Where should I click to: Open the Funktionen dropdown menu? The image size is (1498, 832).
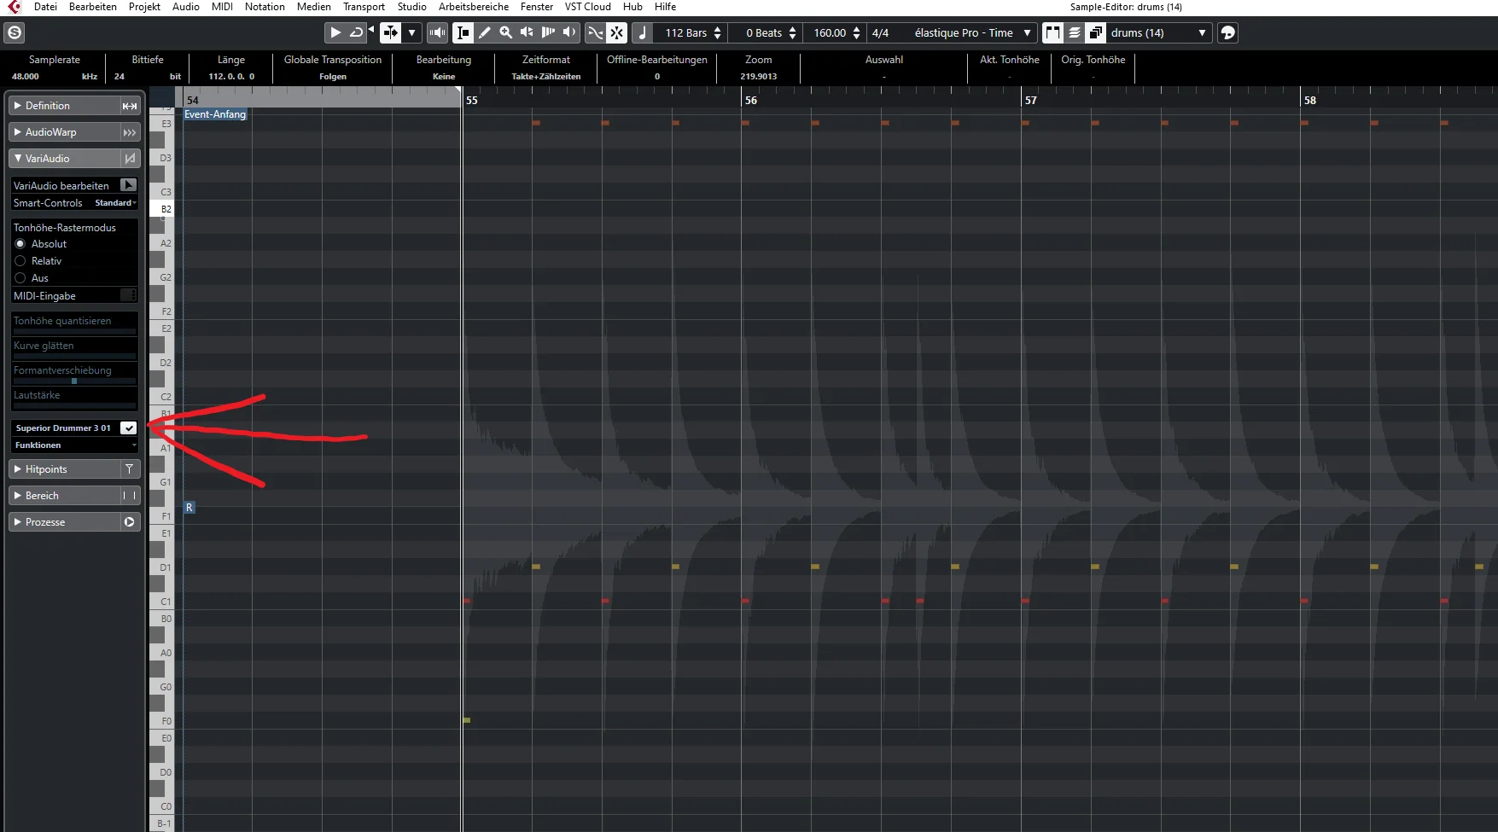point(74,445)
